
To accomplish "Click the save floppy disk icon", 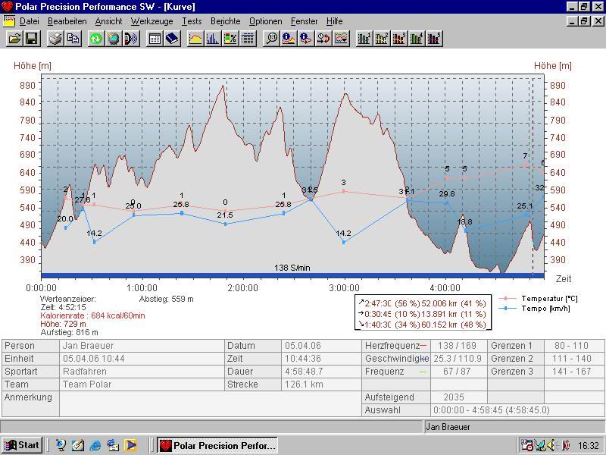I will click(32, 38).
